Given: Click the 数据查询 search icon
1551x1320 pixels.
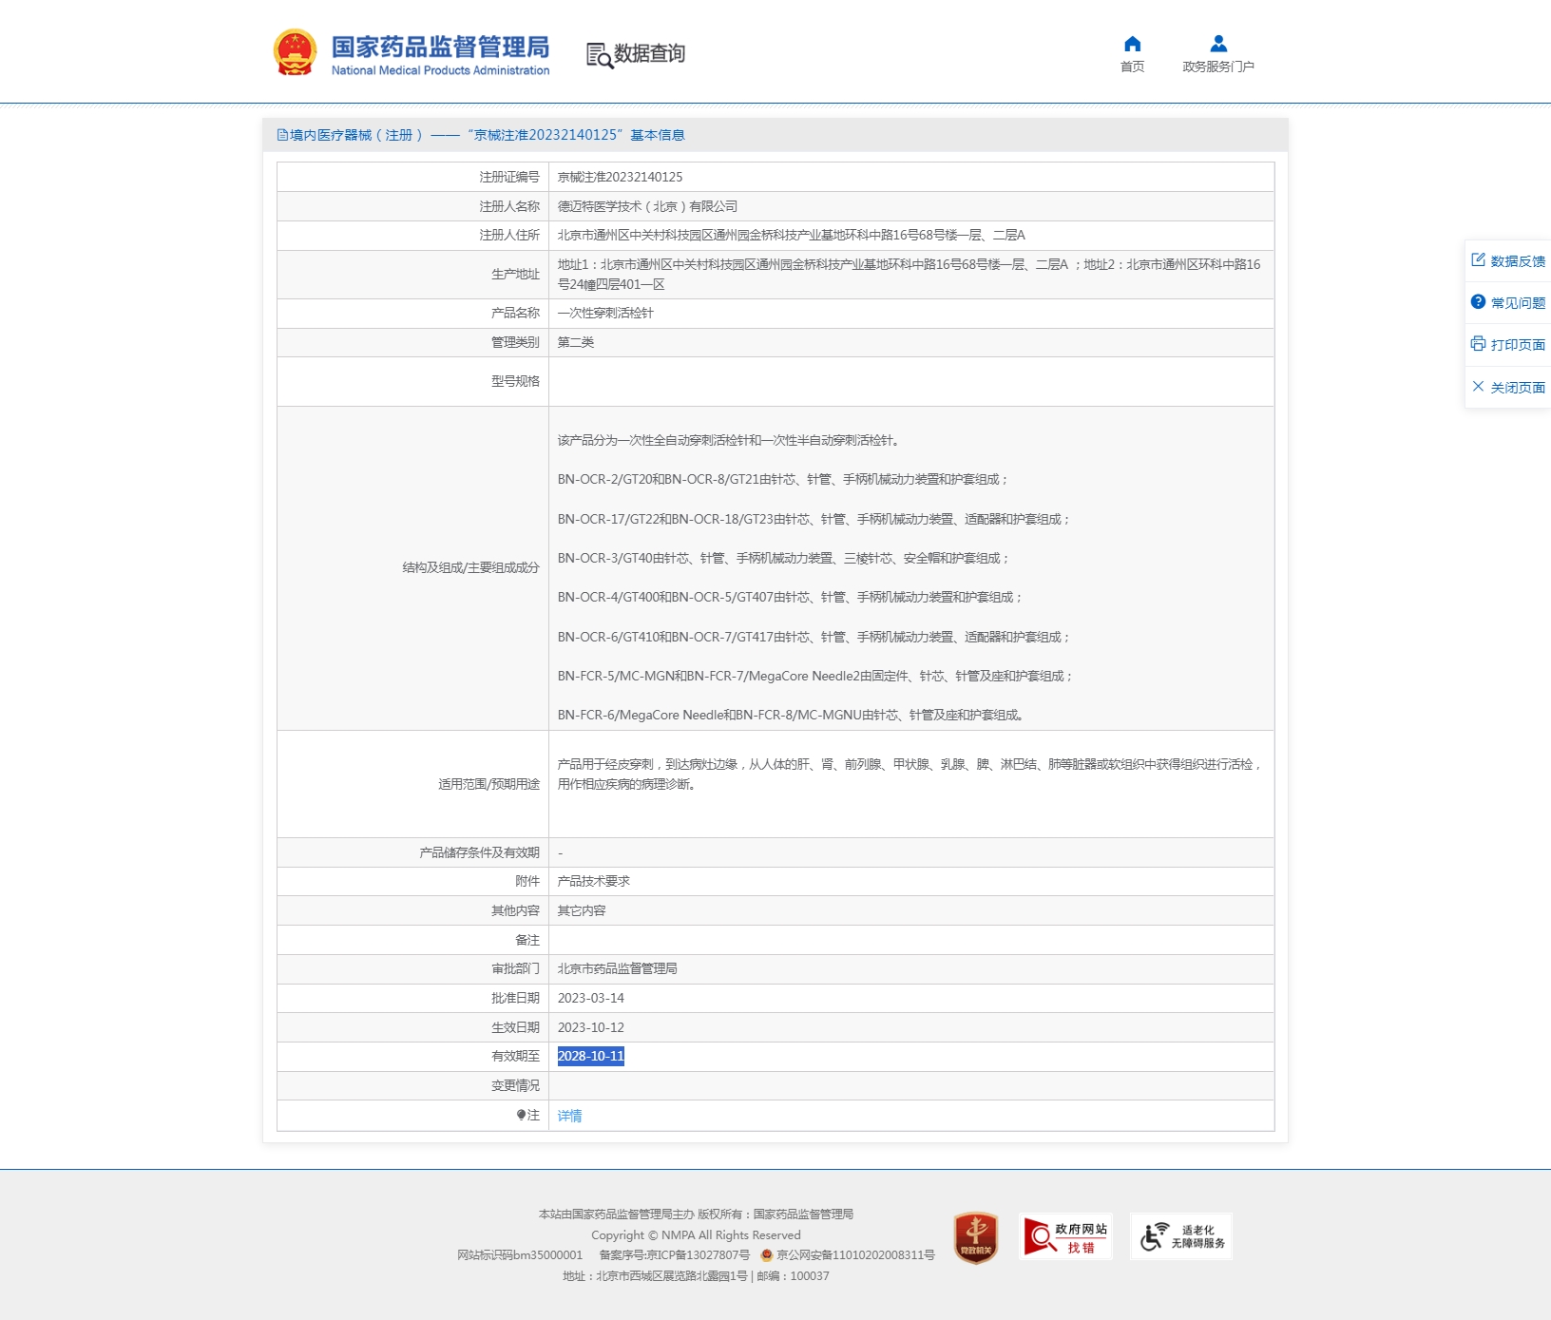Looking at the screenshot, I should pyautogui.click(x=599, y=55).
